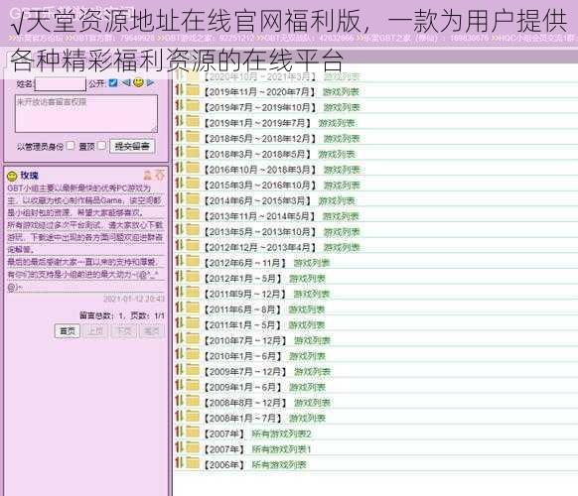The height and width of the screenshot is (496, 578).
Task: Open folder icon for 2016年10月～2018年3月
Action: coord(193,169)
